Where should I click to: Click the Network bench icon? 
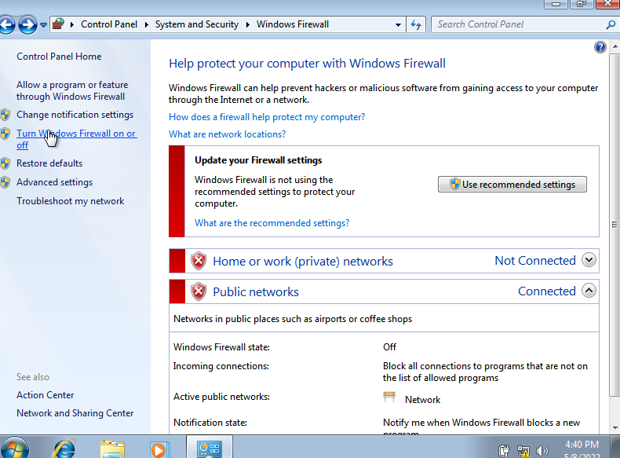pyautogui.click(x=389, y=397)
